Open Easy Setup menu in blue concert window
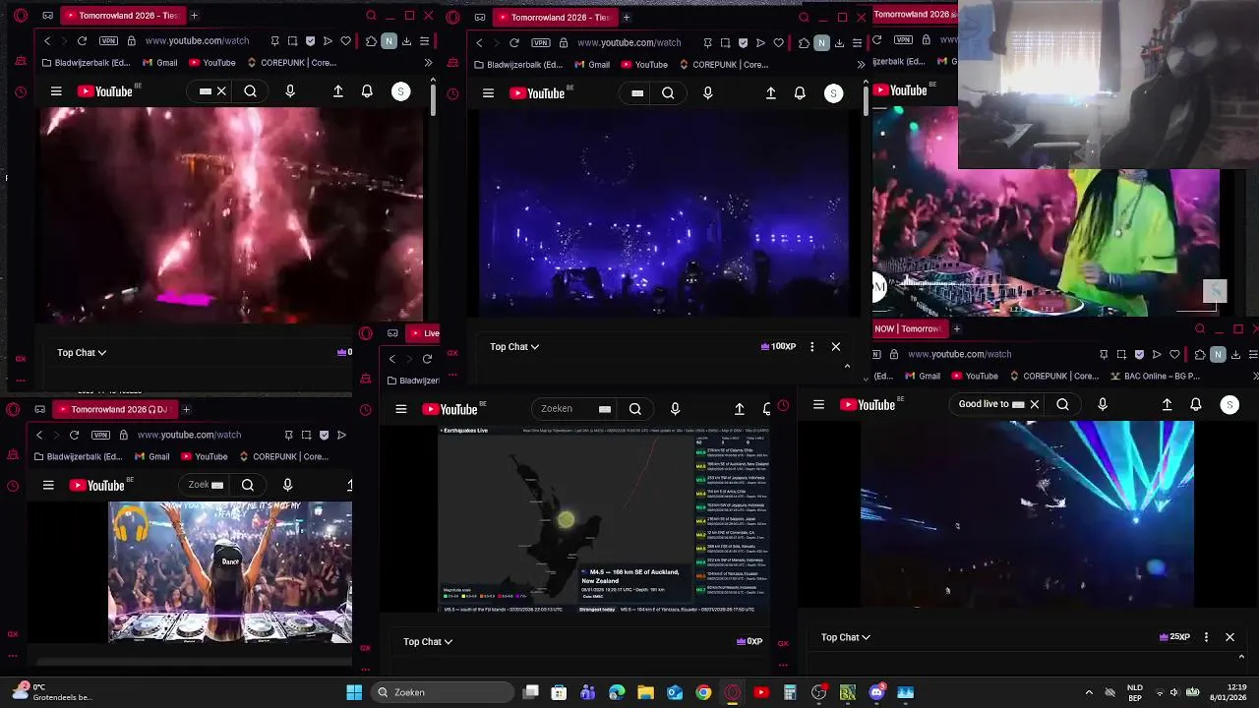 [857, 43]
